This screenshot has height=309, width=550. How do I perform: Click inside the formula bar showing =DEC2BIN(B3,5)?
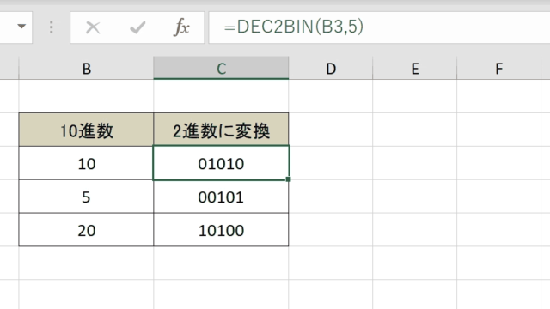[x=379, y=27]
